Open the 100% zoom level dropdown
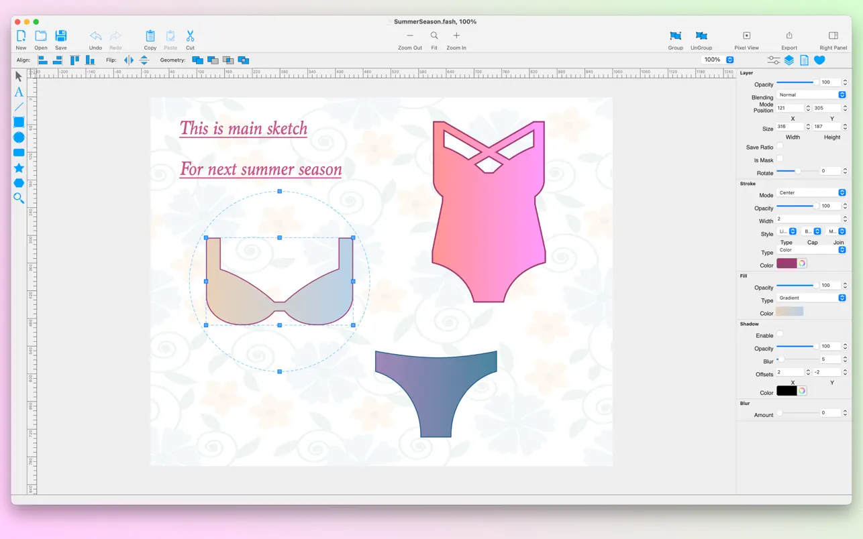863x539 pixels. pos(717,60)
